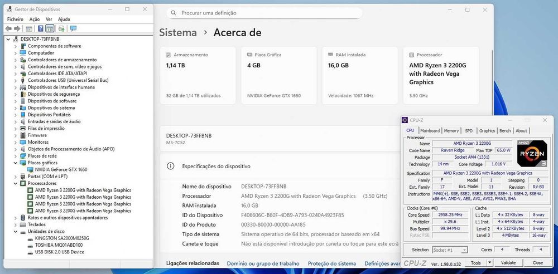
Task: Open the Armazenamento 1,14 TB card
Action: click(198, 75)
